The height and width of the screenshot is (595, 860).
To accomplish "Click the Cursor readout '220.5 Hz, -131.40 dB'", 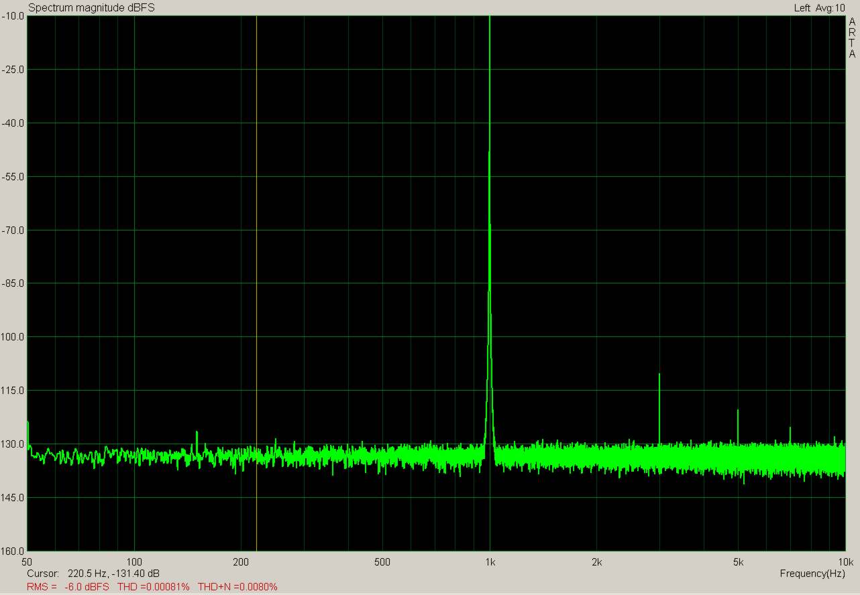I will (x=114, y=574).
